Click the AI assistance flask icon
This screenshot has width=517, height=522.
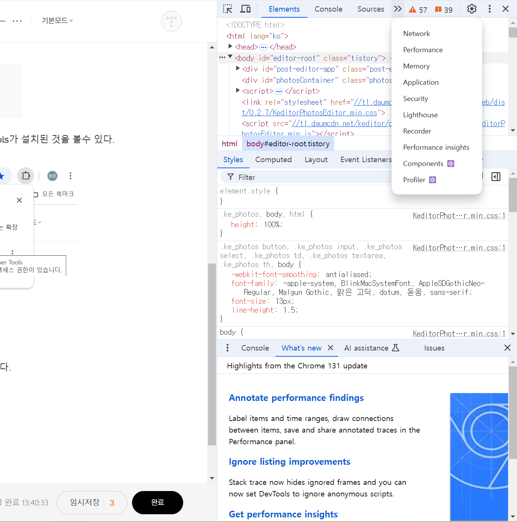(395, 347)
